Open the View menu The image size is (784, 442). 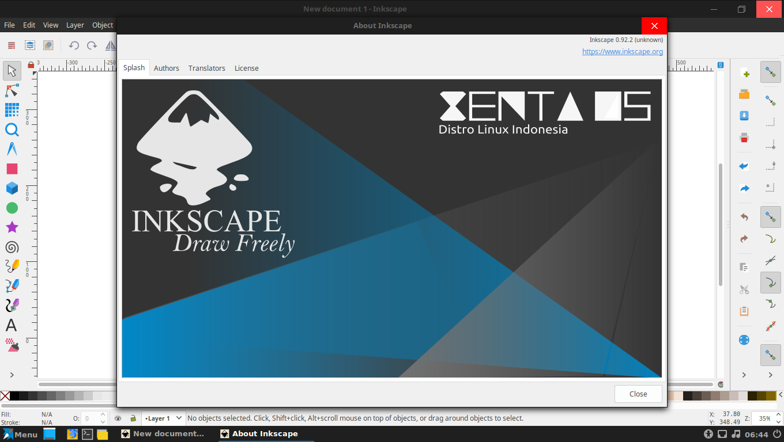pyautogui.click(x=51, y=25)
